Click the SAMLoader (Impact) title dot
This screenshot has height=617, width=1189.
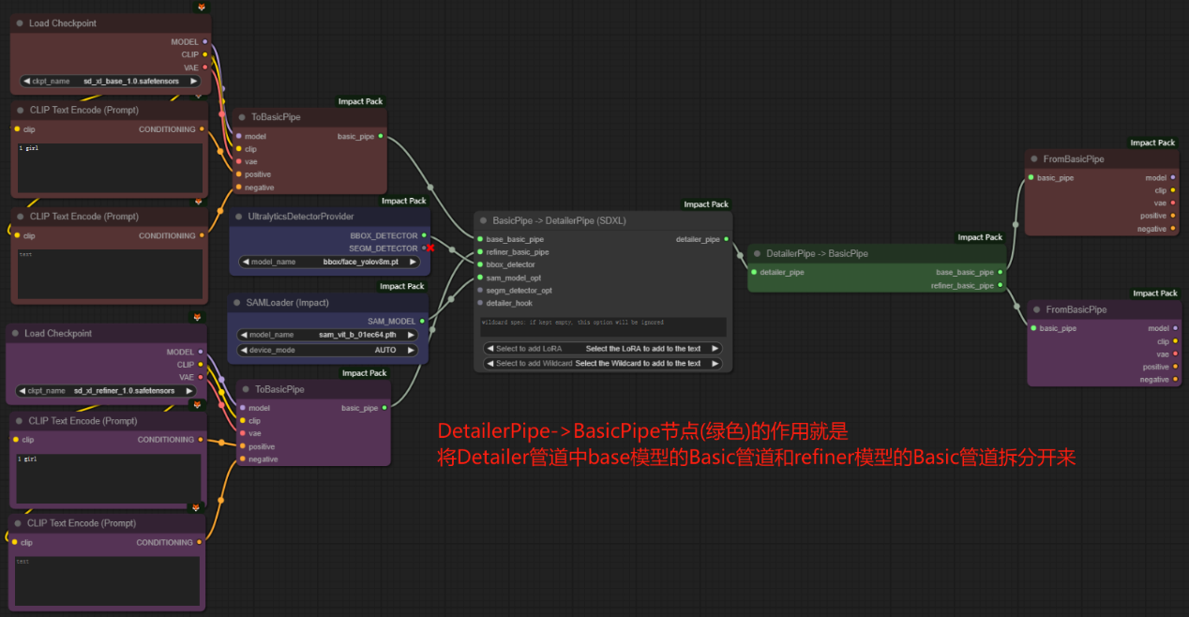(239, 303)
